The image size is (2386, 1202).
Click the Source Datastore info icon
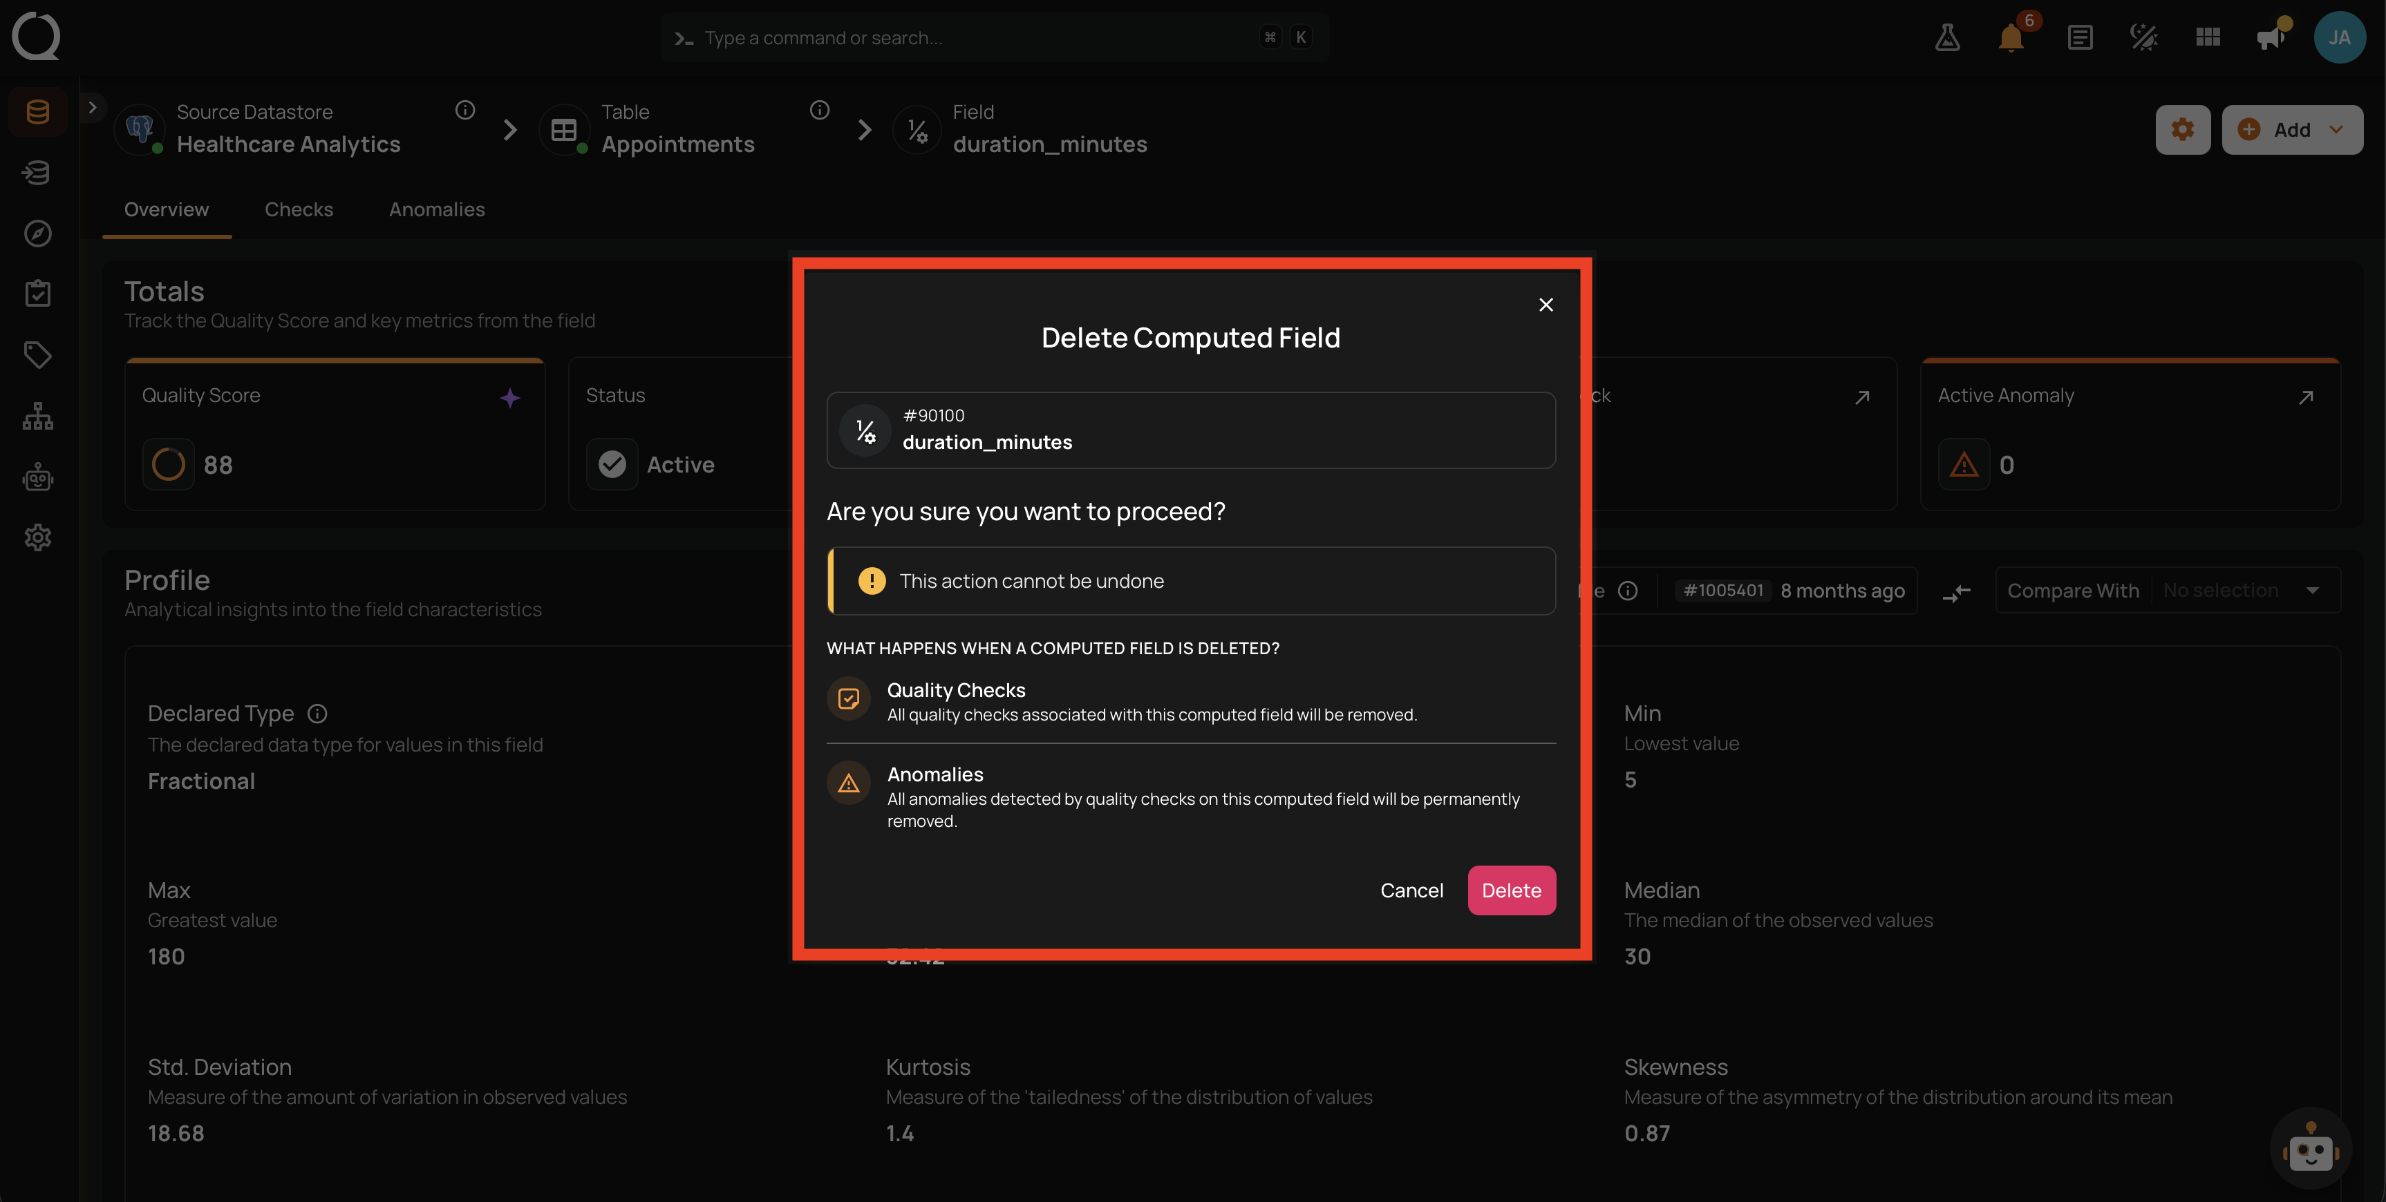[x=465, y=111]
